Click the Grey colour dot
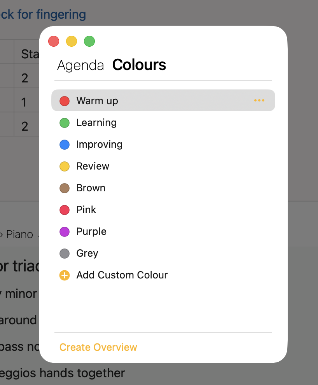Image resolution: width=318 pixels, height=385 pixels. point(65,254)
